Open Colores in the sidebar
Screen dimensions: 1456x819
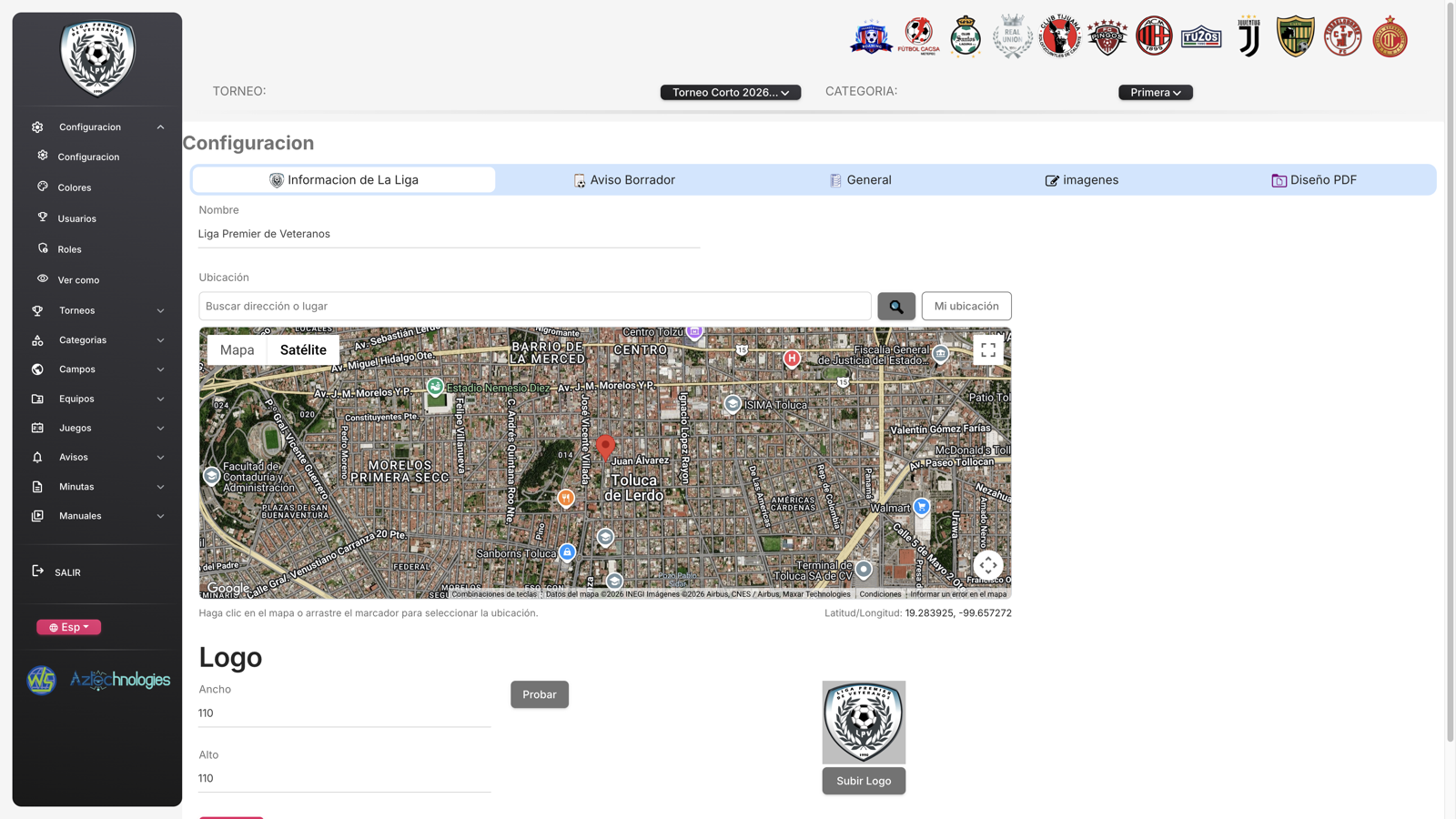click(x=75, y=187)
